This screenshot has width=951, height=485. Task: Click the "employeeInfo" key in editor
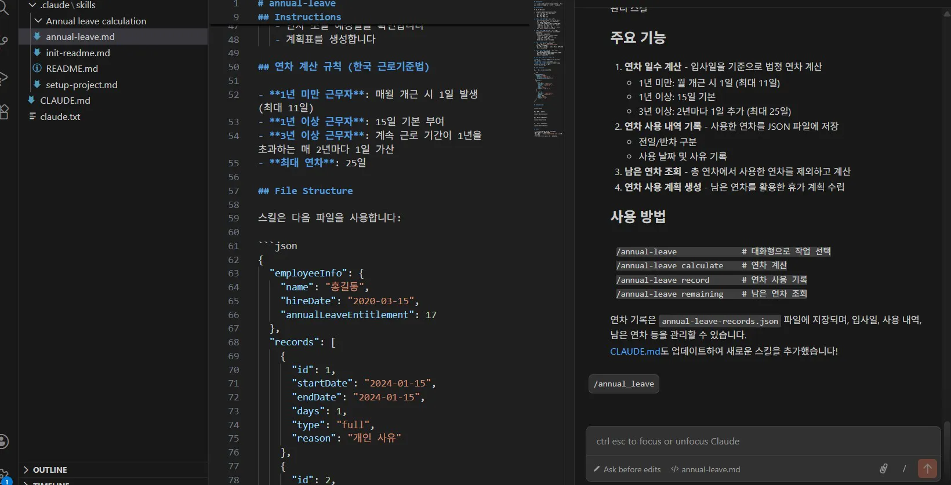[308, 273]
